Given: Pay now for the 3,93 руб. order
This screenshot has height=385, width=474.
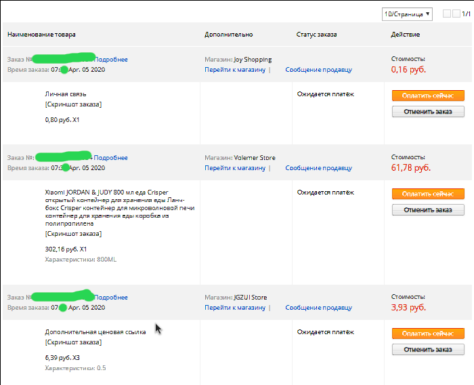Looking at the screenshot, I should 428,333.
